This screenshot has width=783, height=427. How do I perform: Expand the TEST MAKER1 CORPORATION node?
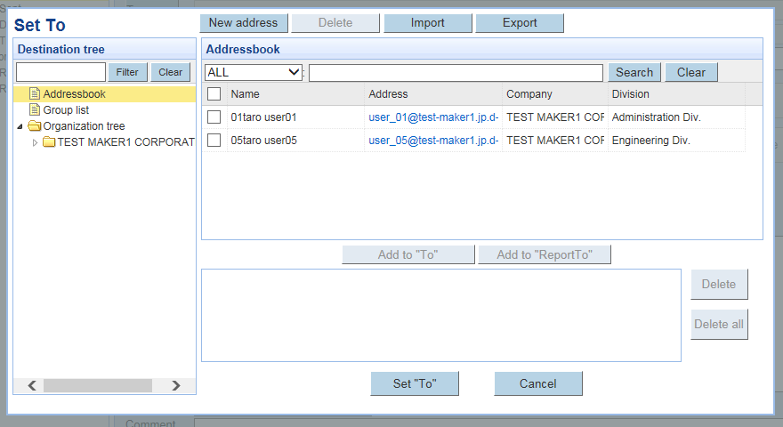pos(35,142)
